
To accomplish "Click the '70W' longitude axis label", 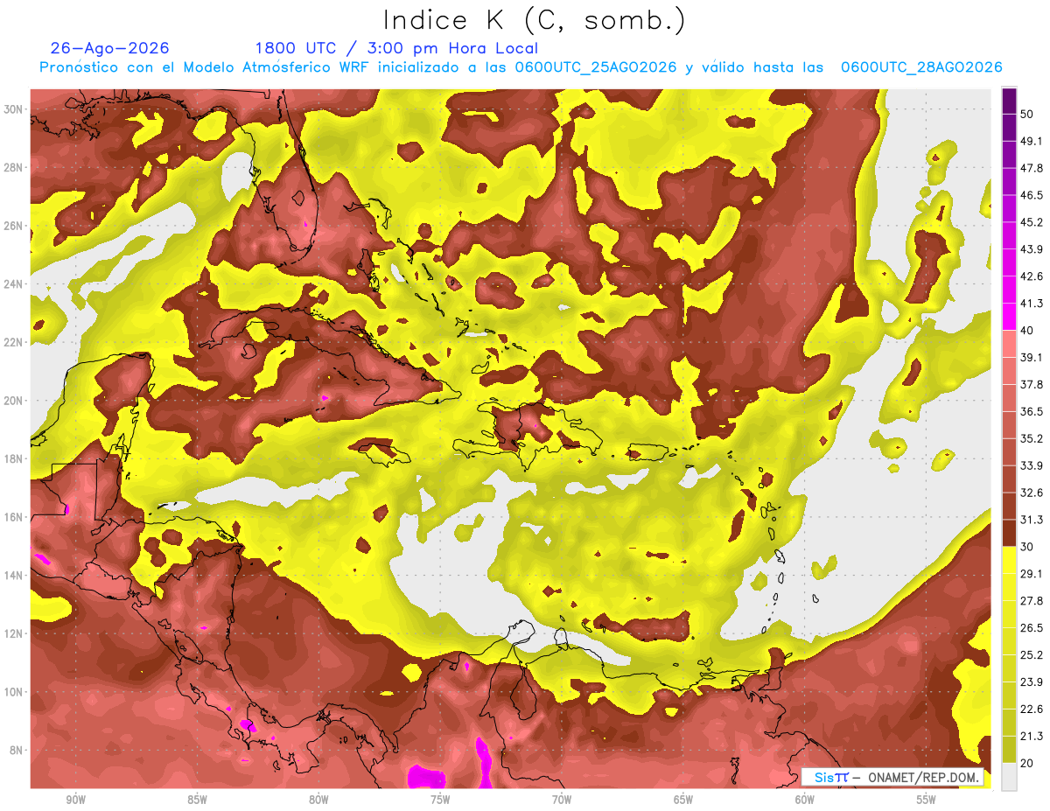I will [x=562, y=800].
